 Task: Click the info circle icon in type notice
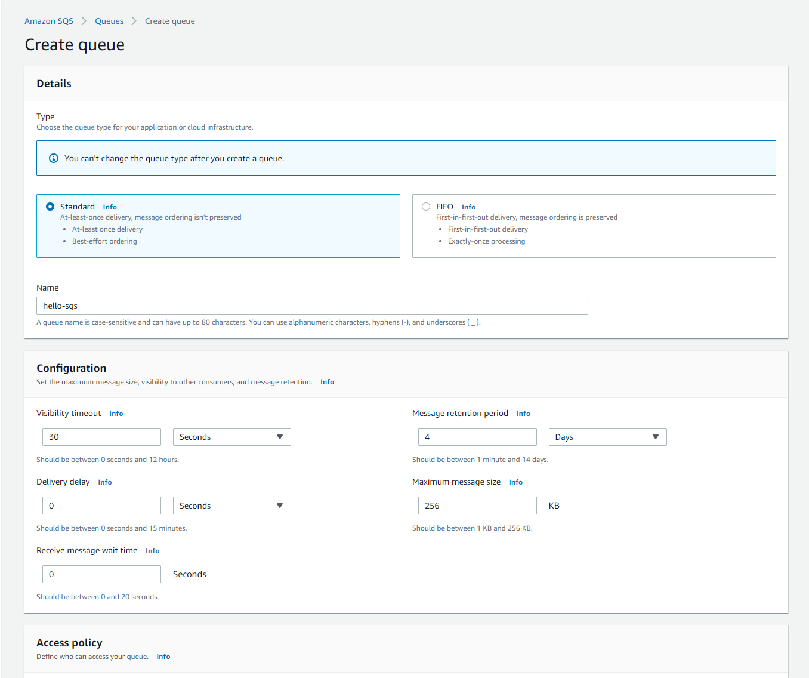pyautogui.click(x=54, y=158)
